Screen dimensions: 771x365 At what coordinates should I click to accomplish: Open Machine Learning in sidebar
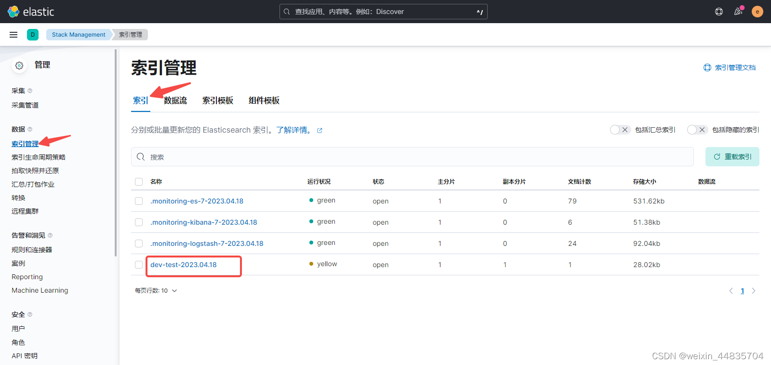tap(40, 290)
